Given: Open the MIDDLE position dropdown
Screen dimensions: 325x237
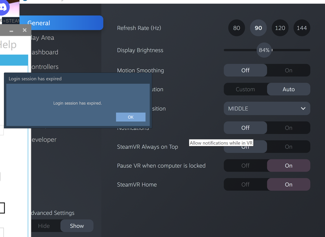Looking at the screenshot, I should click(x=267, y=108).
